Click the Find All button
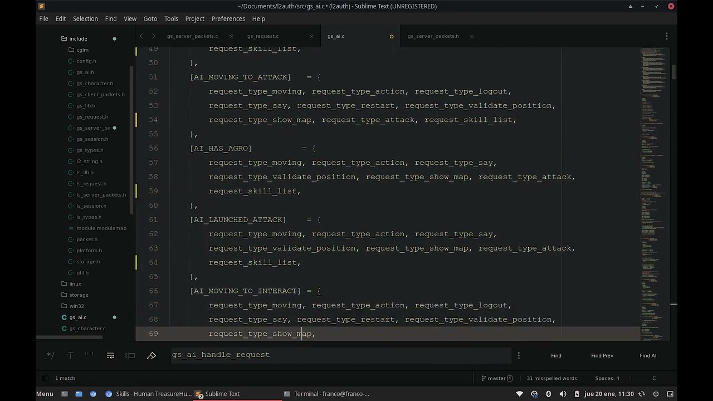The width and height of the screenshot is (713, 401). click(648, 355)
